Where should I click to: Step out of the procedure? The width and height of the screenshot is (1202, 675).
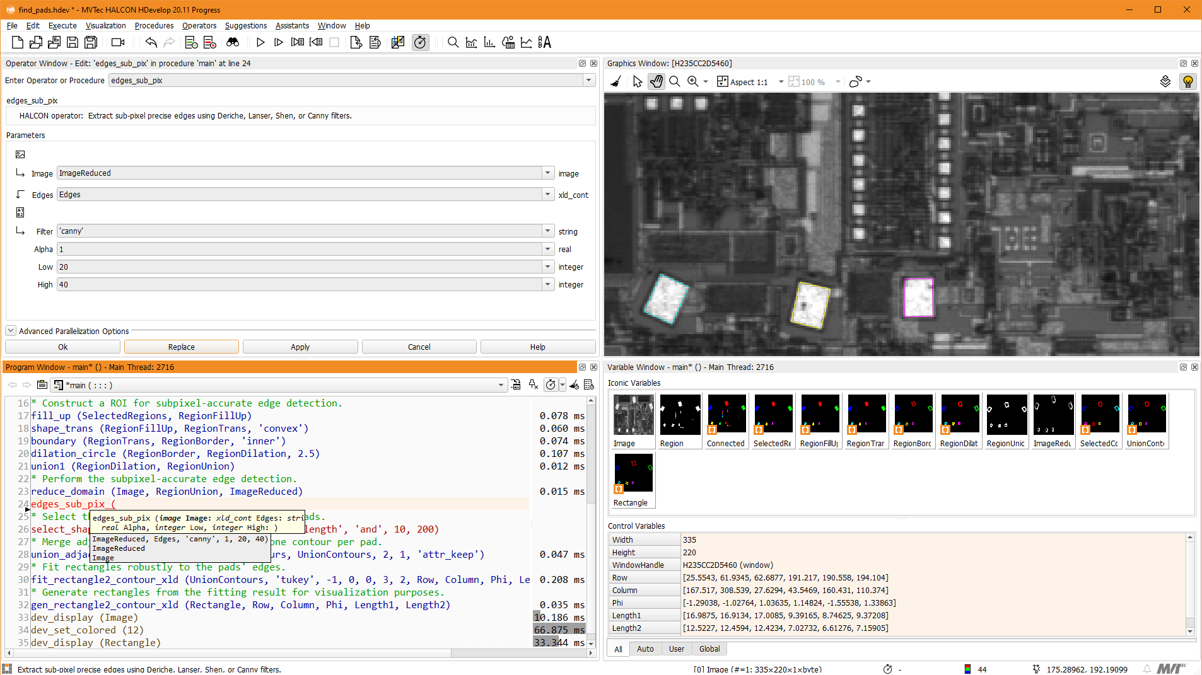click(x=316, y=42)
